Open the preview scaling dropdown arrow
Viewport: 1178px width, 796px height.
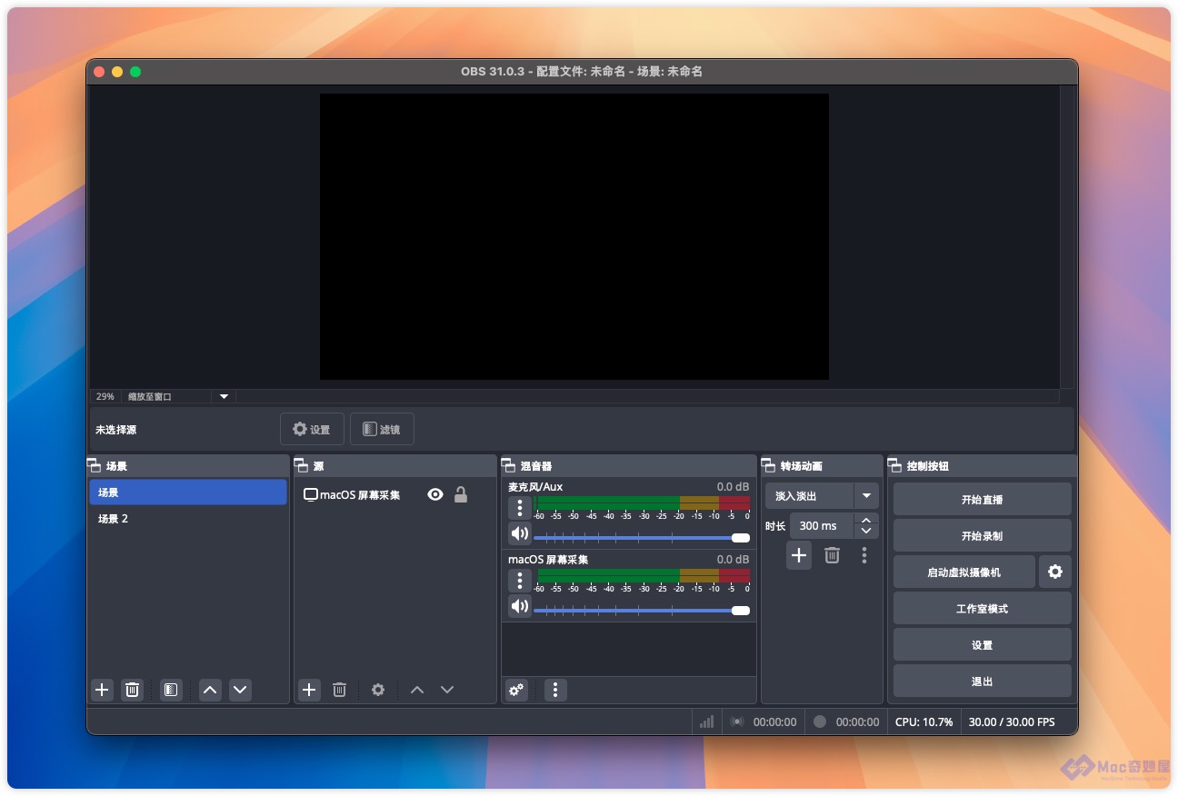coord(224,396)
